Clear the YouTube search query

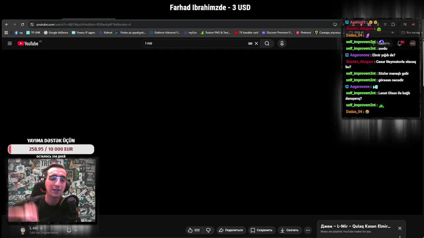256,43
